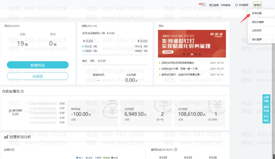The height and width of the screenshot is (159, 275).
Task: Click the 未抵扣 0张 status
Action: pos(141,51)
